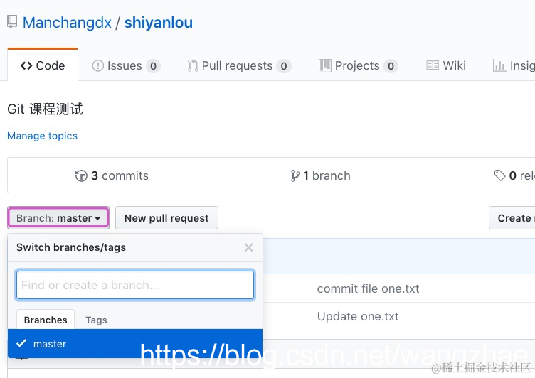
Task: Click the Pull requests merge icon
Action: (192, 65)
